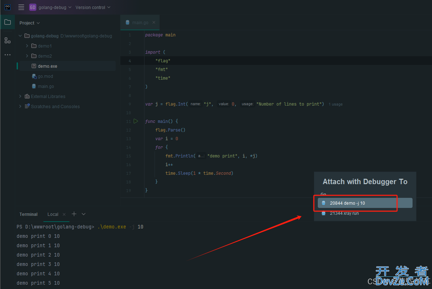Close the main.go editor tab
Viewport: 432px width, 289px height.
[154, 22]
